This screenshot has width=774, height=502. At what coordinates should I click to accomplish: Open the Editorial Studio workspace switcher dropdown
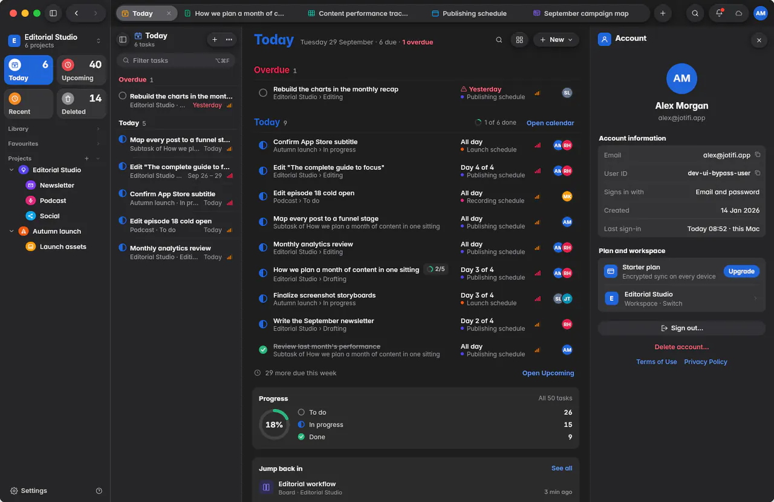pyautogui.click(x=54, y=40)
